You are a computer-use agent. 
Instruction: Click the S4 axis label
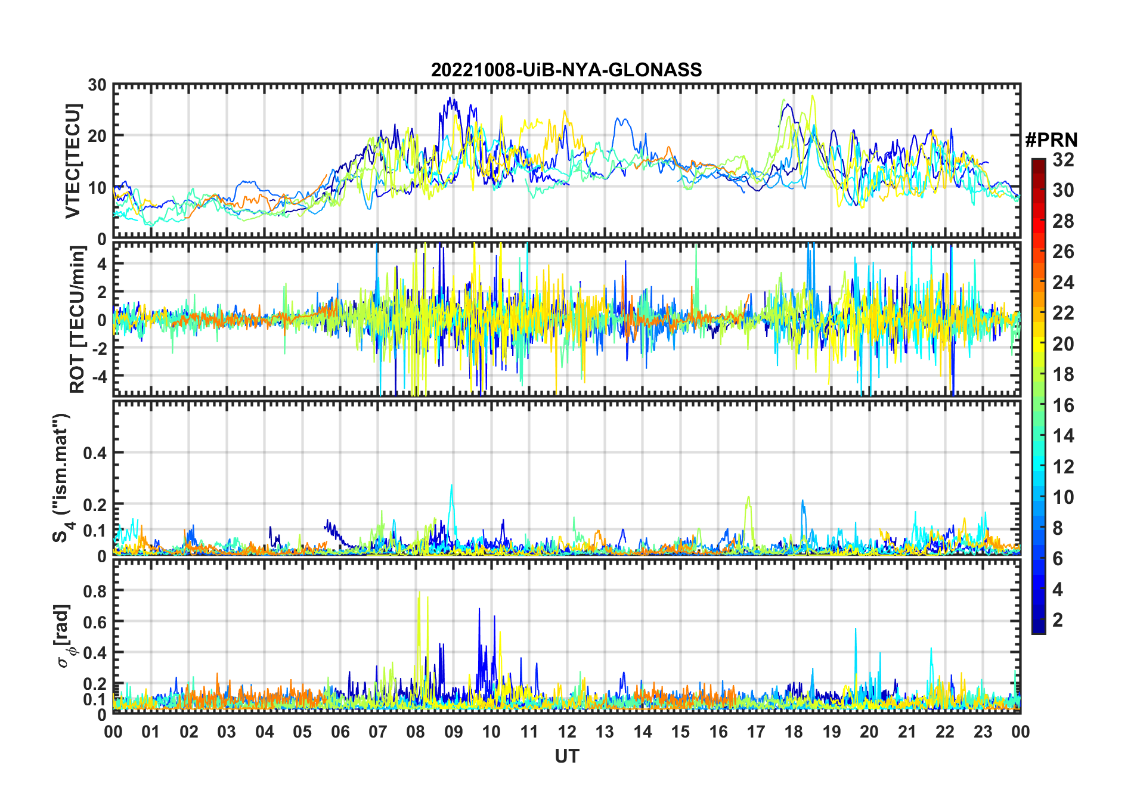pos(62,478)
